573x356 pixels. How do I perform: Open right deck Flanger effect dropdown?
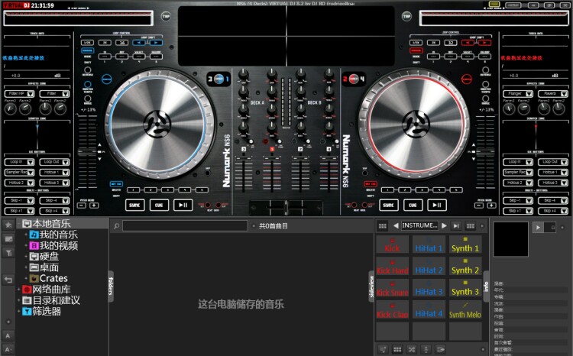coord(518,94)
